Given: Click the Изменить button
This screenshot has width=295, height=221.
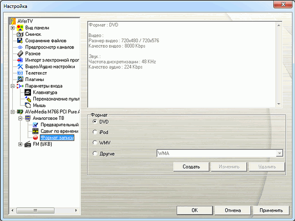Looking at the screenshot, I should point(229,166).
